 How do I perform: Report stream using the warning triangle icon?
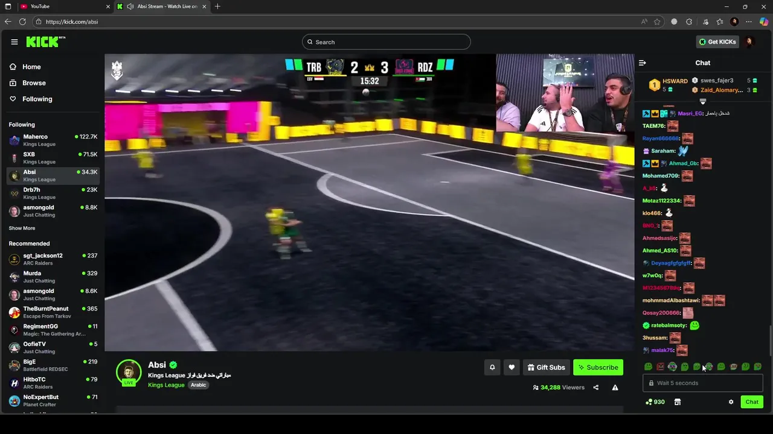click(x=615, y=388)
